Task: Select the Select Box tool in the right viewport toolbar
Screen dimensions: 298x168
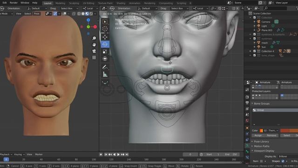Action: [105, 22]
